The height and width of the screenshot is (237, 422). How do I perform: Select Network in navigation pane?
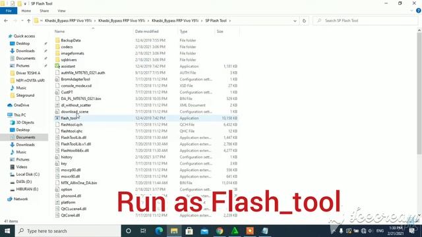(20, 199)
